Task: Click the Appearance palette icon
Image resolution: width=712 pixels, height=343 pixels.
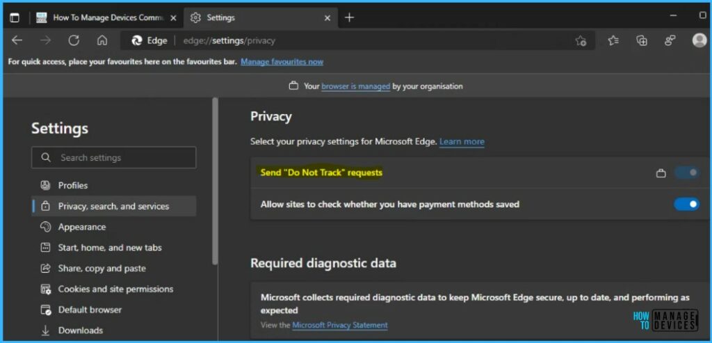Action: (45, 227)
